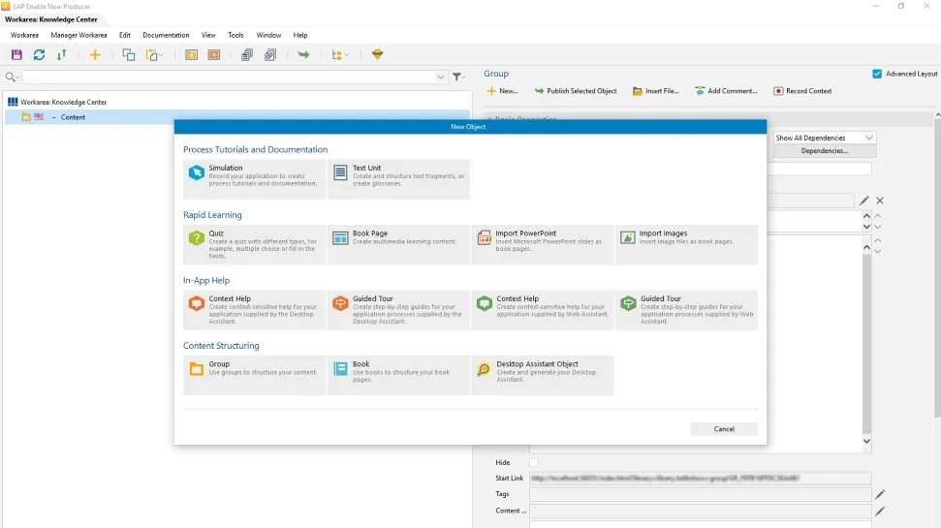Image resolution: width=941 pixels, height=528 pixels.
Task: Click pencil icon next to Content field
Action: point(880,512)
